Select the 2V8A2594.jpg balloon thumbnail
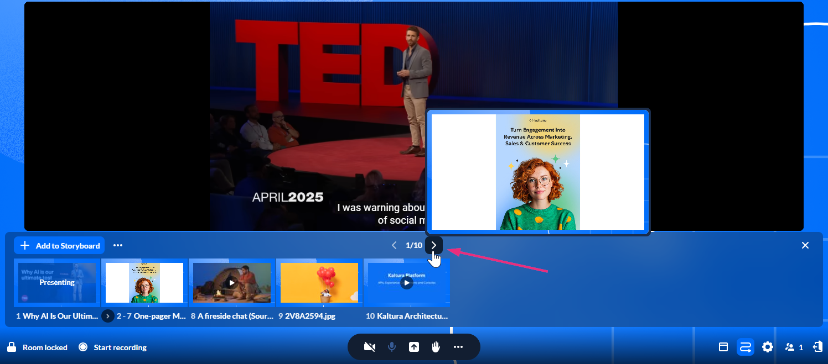 (x=319, y=283)
